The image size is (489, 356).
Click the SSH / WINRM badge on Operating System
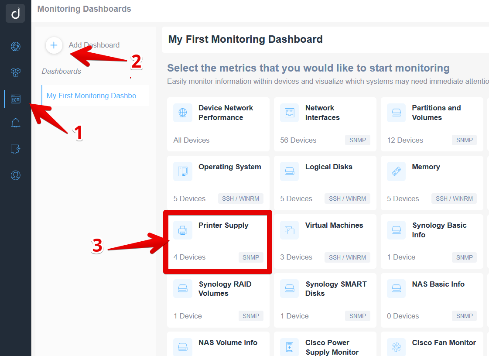click(x=240, y=199)
